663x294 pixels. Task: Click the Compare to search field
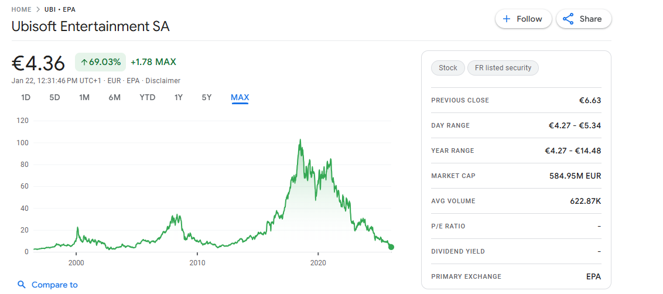click(54, 285)
